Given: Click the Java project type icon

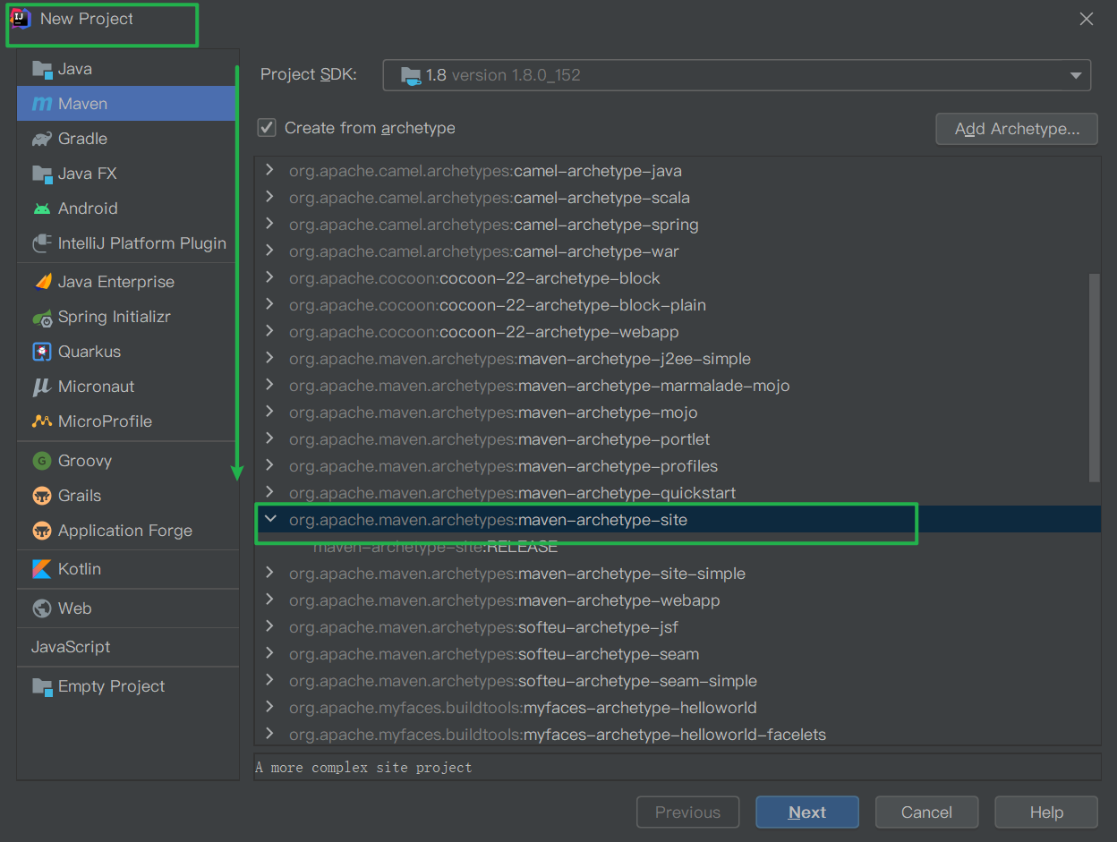Looking at the screenshot, I should click(x=42, y=69).
